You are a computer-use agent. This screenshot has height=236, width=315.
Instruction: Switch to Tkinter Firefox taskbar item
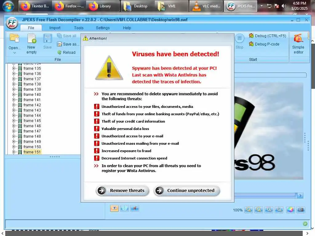tap(35, 6)
